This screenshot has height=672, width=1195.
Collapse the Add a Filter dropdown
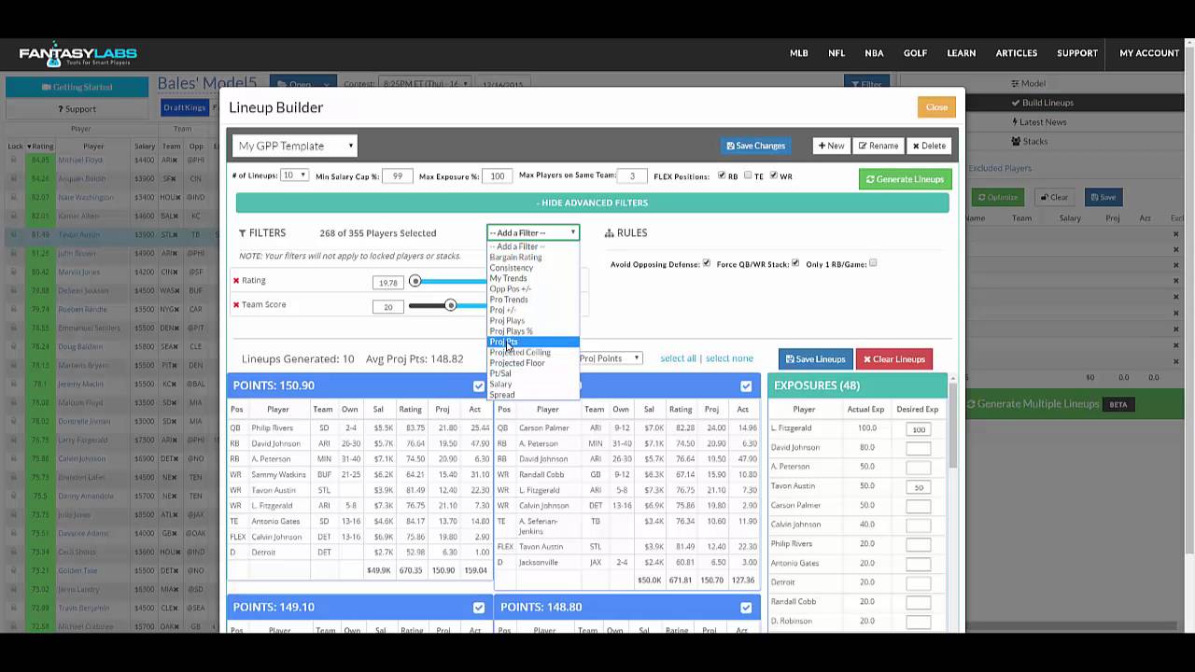click(533, 232)
